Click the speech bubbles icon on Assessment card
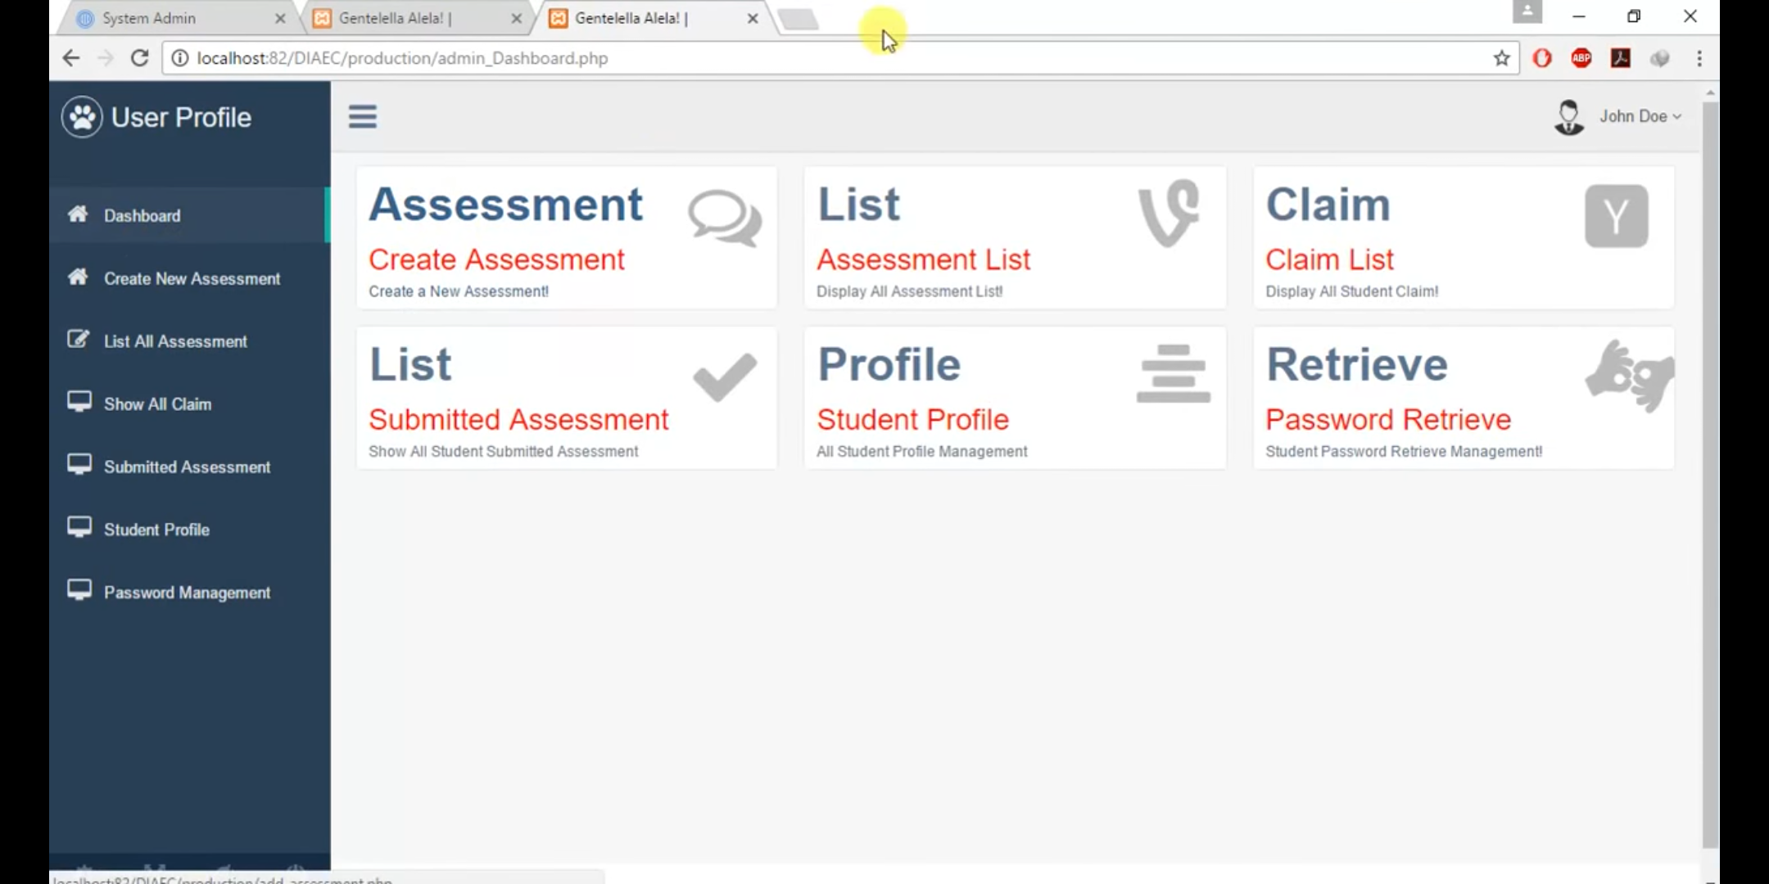1769x884 pixels. pyautogui.click(x=725, y=219)
